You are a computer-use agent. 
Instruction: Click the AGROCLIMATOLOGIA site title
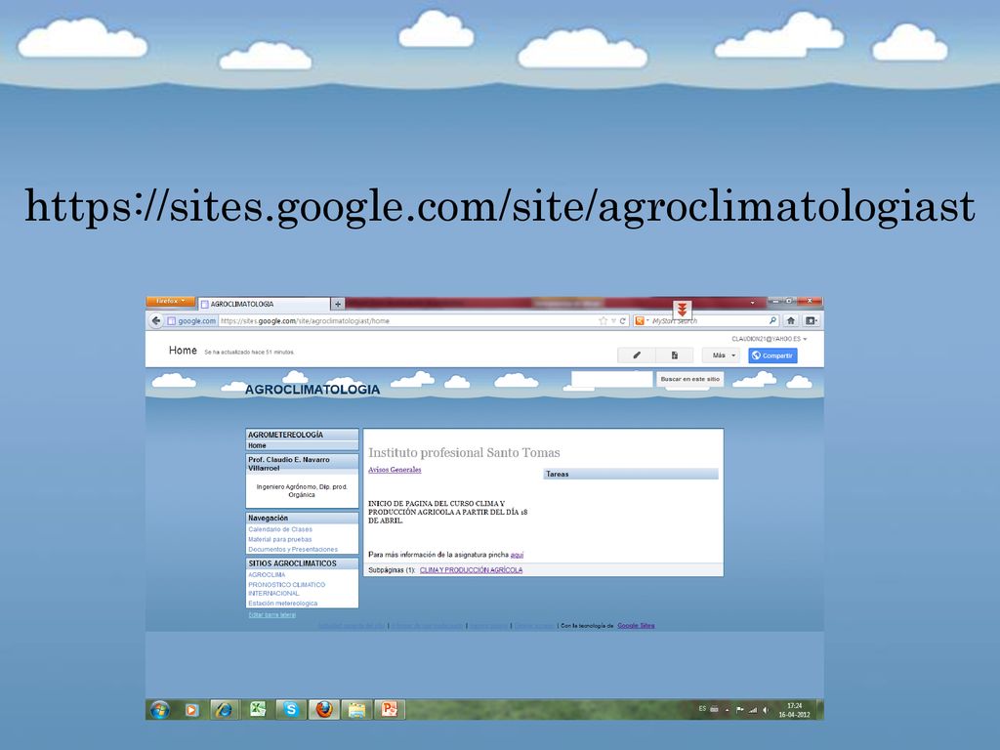point(312,390)
